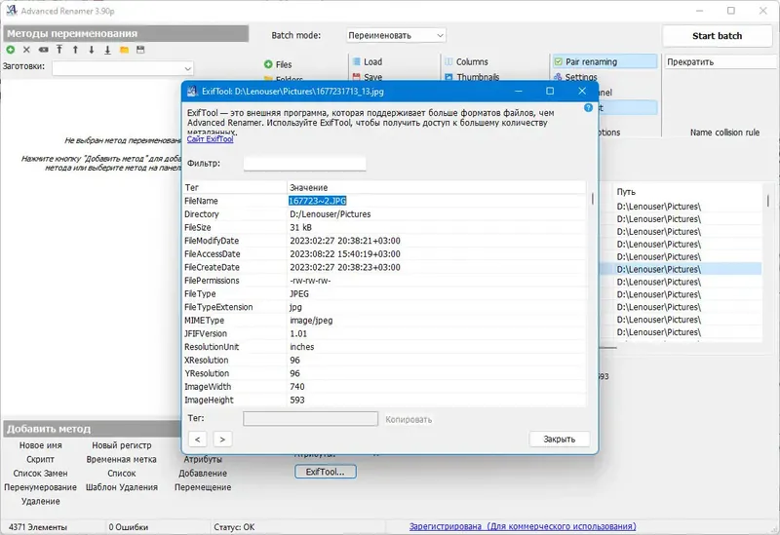Expand the Заготовки presets combo box
Screen dimensions: 780x535
(x=123, y=68)
